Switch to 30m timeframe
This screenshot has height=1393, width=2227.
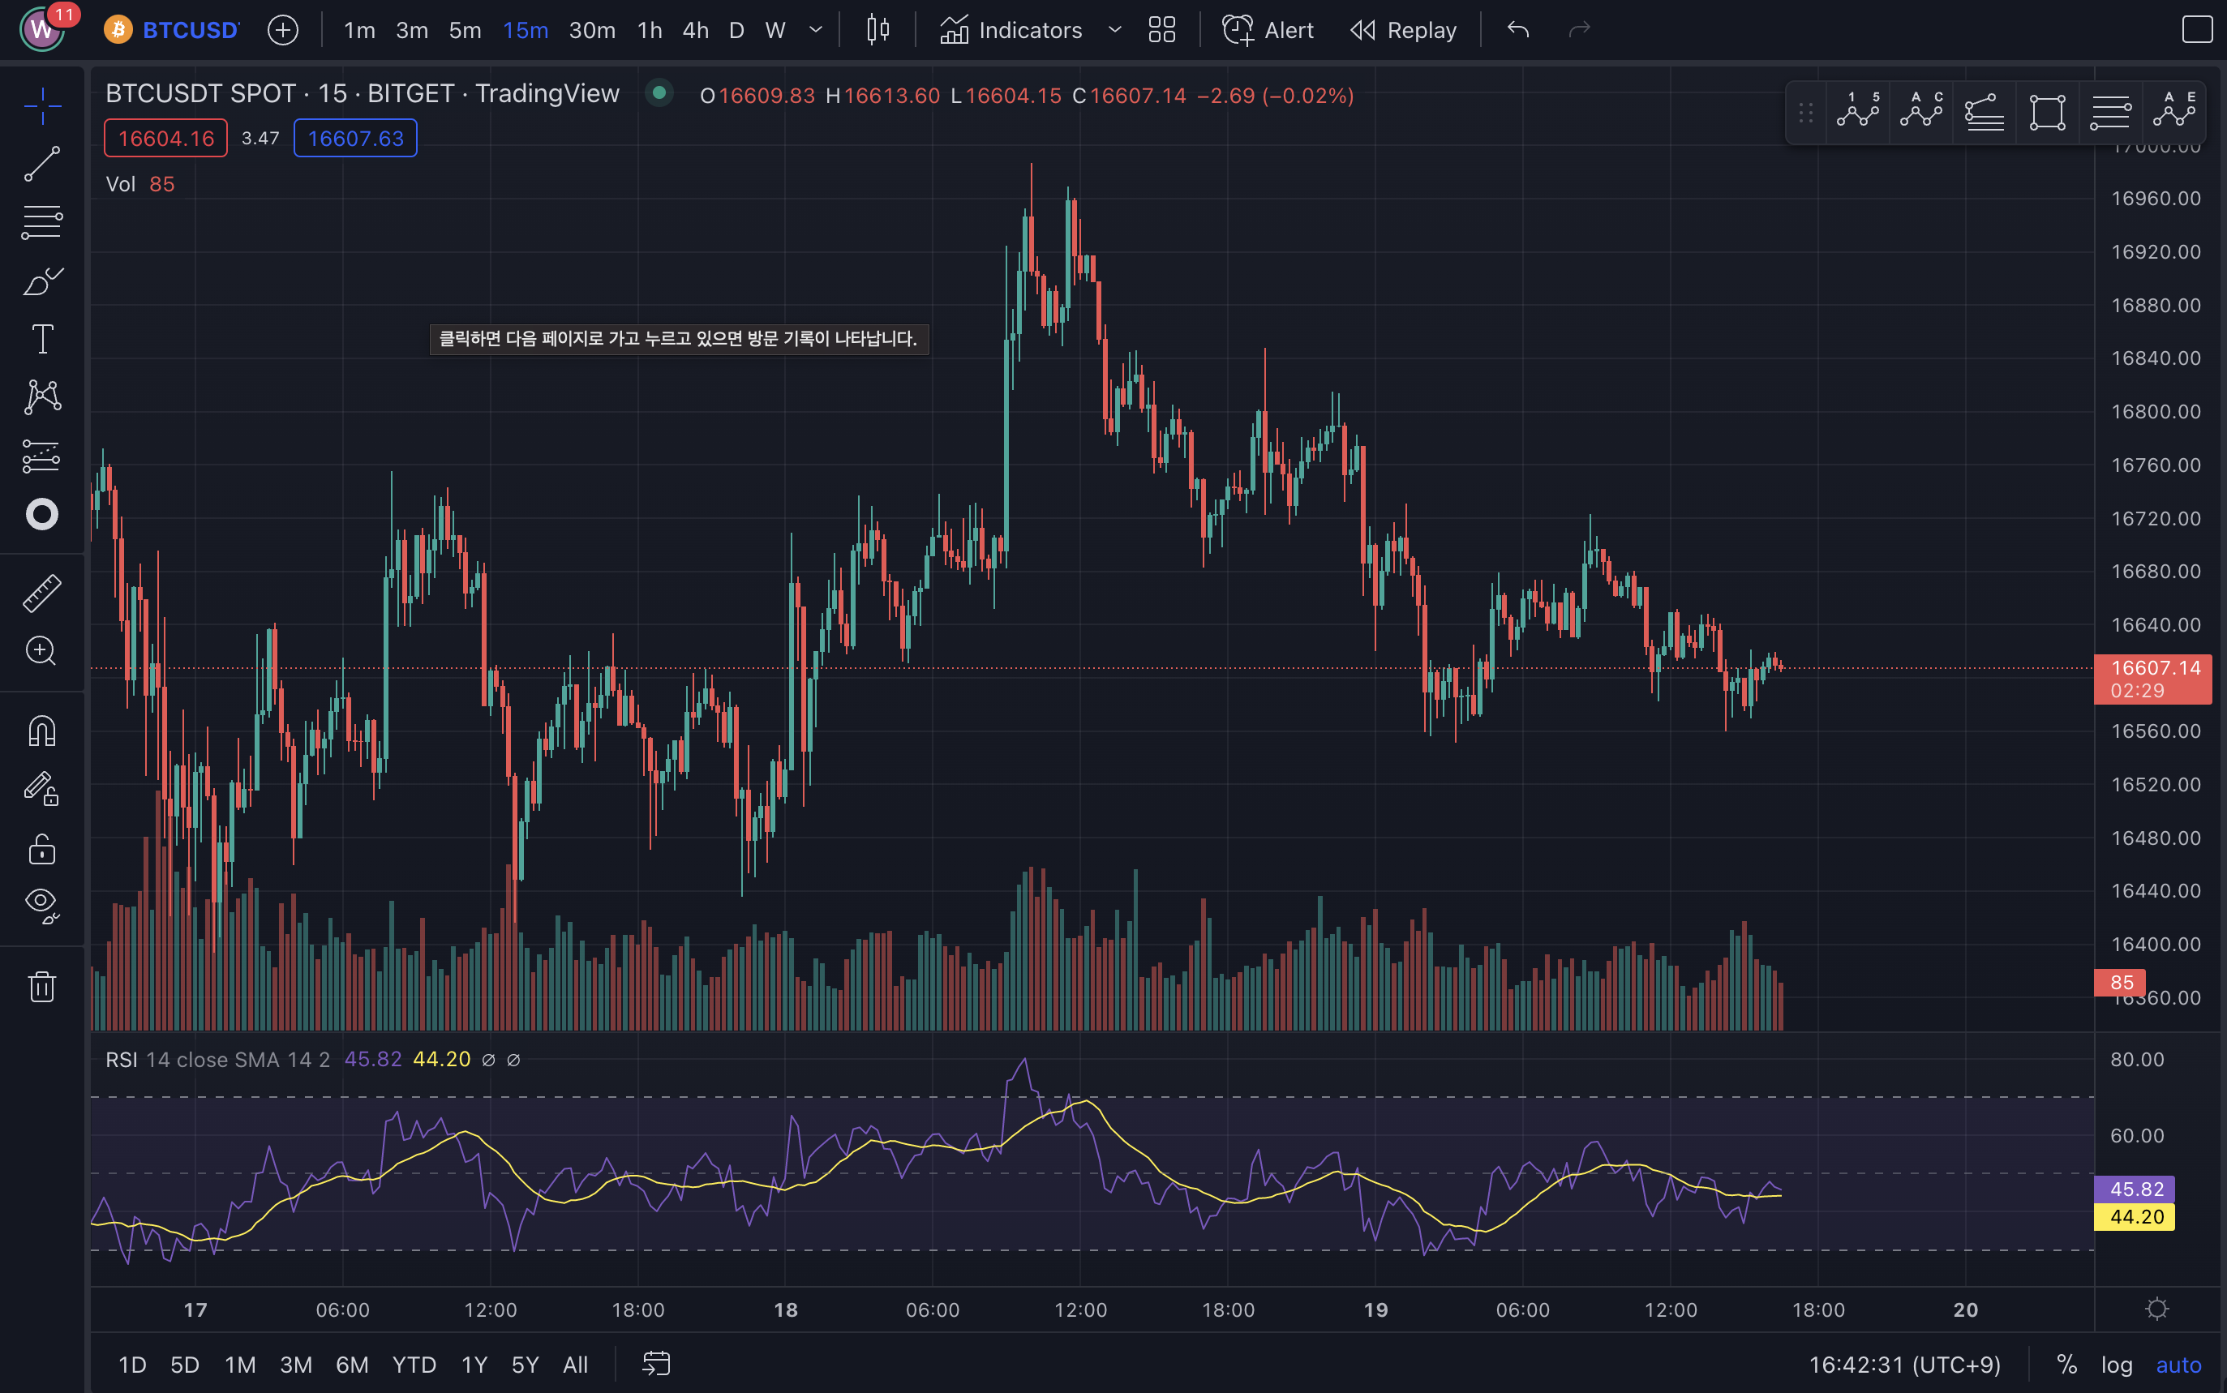click(x=593, y=30)
